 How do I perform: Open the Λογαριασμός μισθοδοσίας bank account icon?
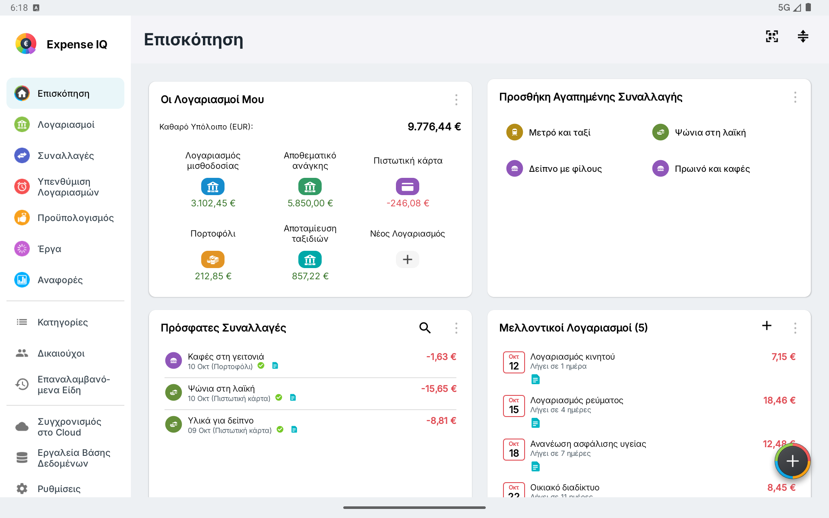(x=213, y=186)
